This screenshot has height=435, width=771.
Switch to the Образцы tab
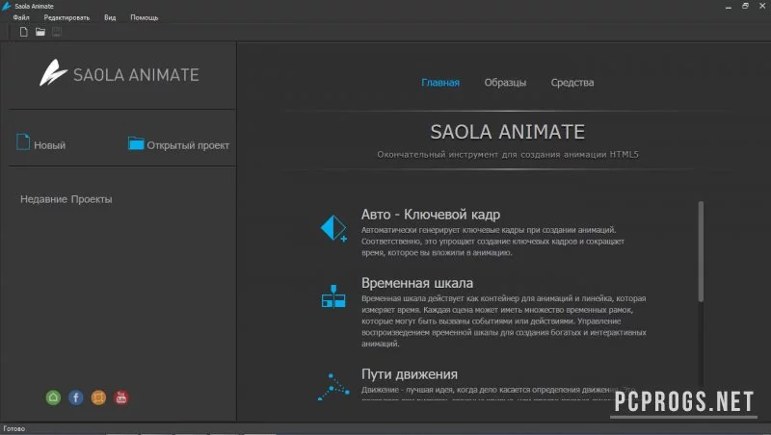point(505,83)
